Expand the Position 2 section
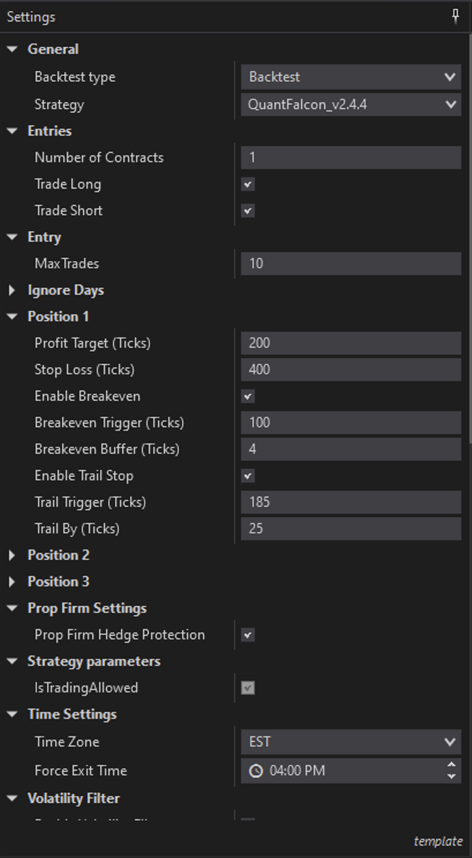The image size is (472, 858). tap(12, 555)
